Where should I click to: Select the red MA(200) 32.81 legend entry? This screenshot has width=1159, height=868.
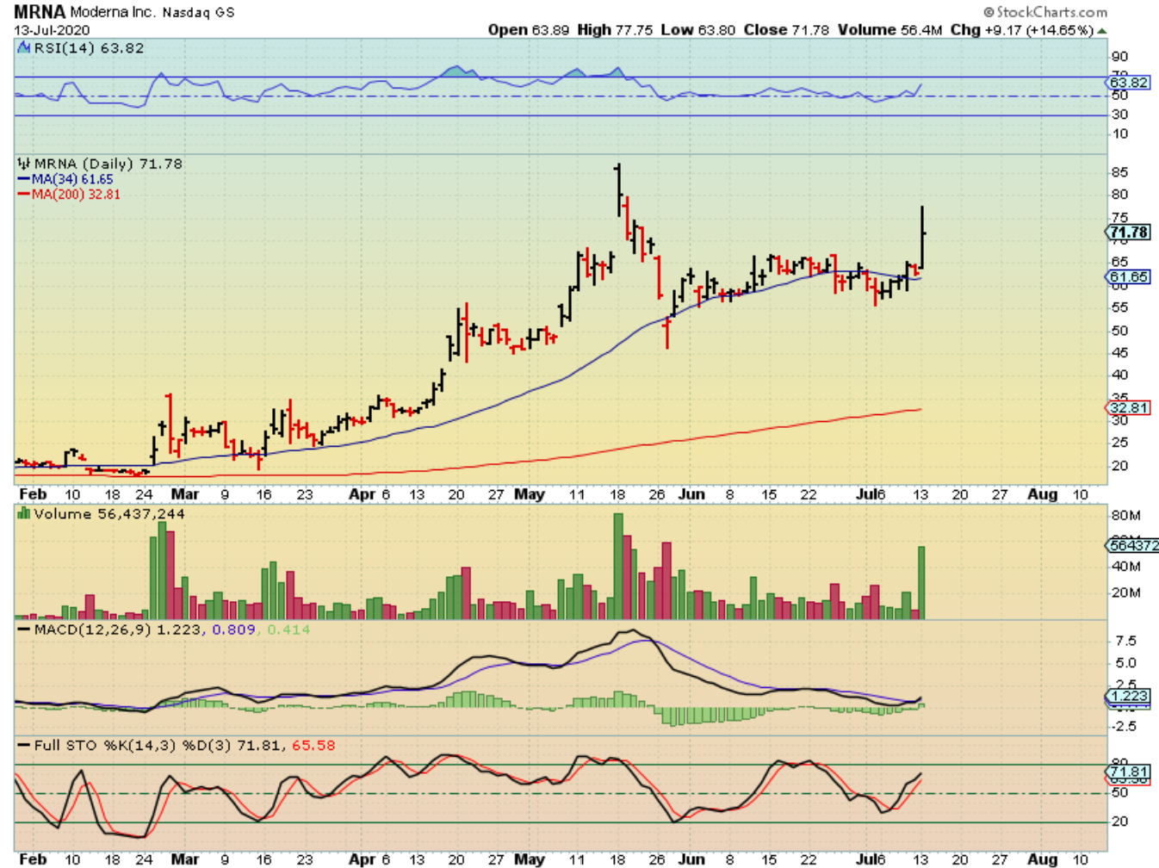[70, 195]
